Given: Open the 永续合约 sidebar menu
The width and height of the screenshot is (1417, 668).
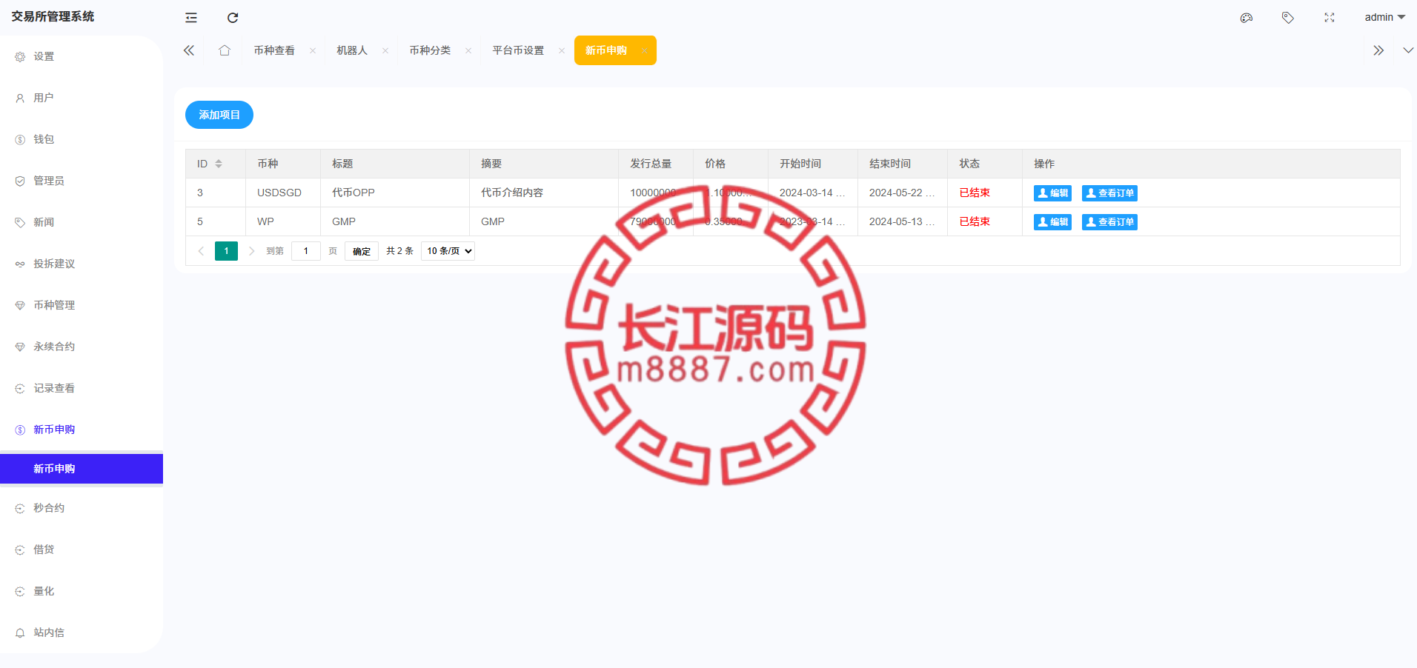Looking at the screenshot, I should click(82, 347).
